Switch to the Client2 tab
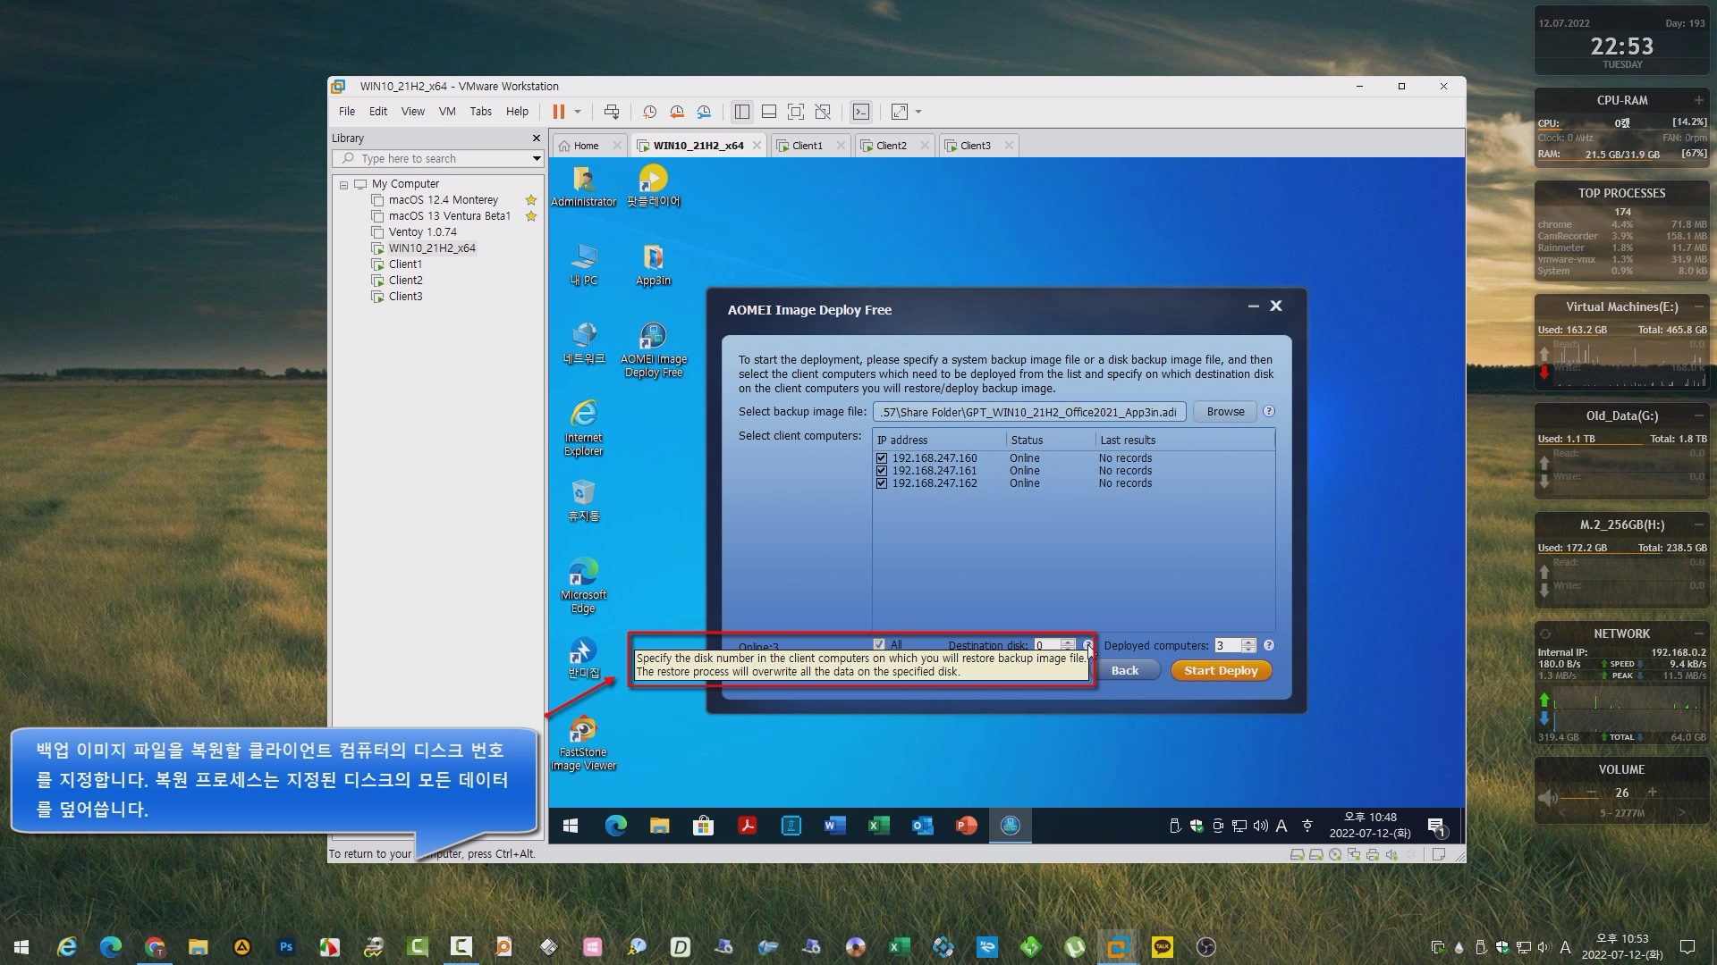The height and width of the screenshot is (965, 1717). pos(891,146)
